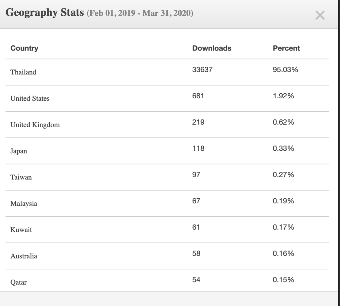Image resolution: width=340 pixels, height=306 pixels.
Task: Select the Malaysia country name
Action: click(24, 203)
